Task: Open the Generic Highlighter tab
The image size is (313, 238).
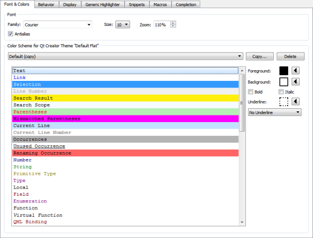Action: 104,5
